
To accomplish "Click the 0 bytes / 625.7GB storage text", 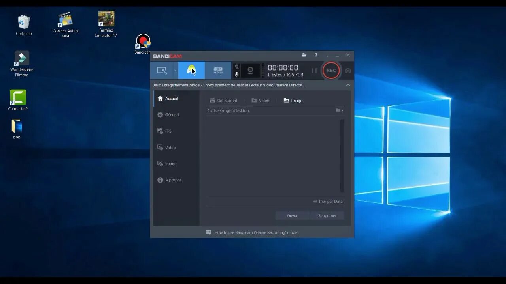I will pos(285,75).
